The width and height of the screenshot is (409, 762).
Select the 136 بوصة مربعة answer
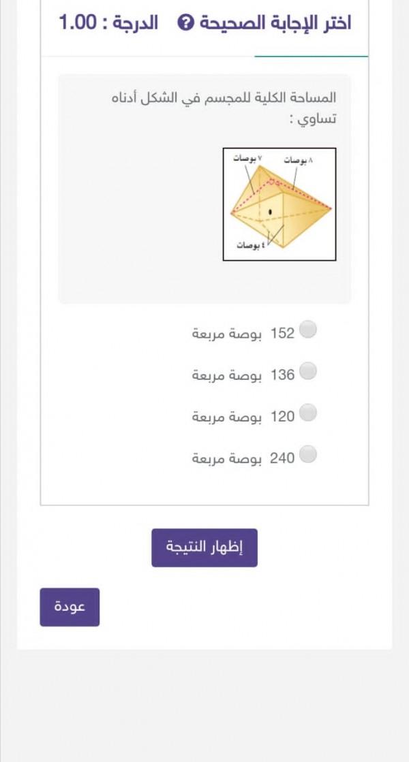[308, 372]
